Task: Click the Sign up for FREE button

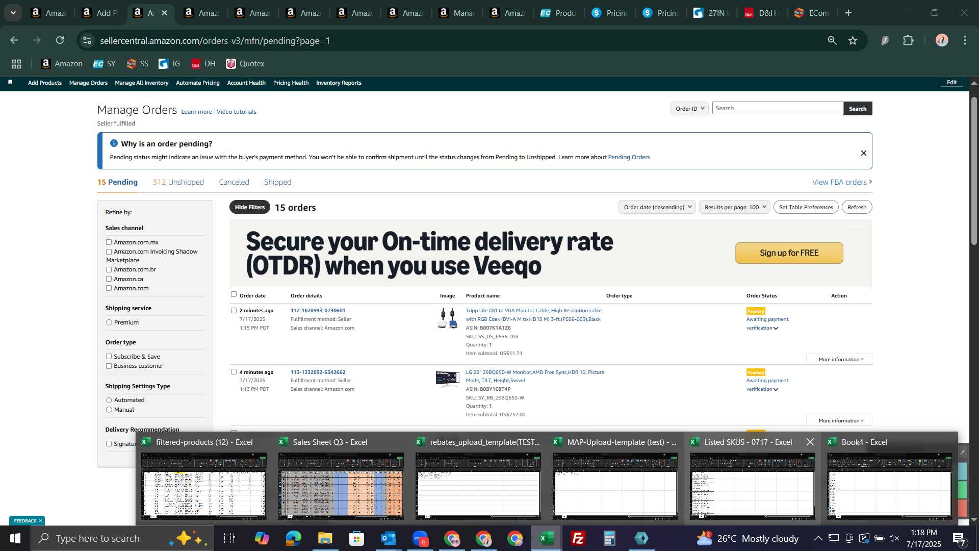Action: (x=789, y=253)
